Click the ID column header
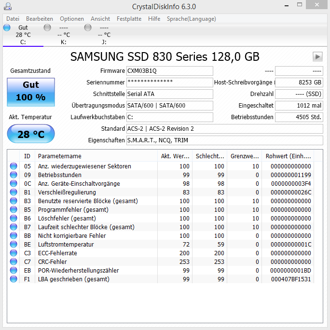Image resolution: width=330 pixels, height=330 pixels. point(27,156)
